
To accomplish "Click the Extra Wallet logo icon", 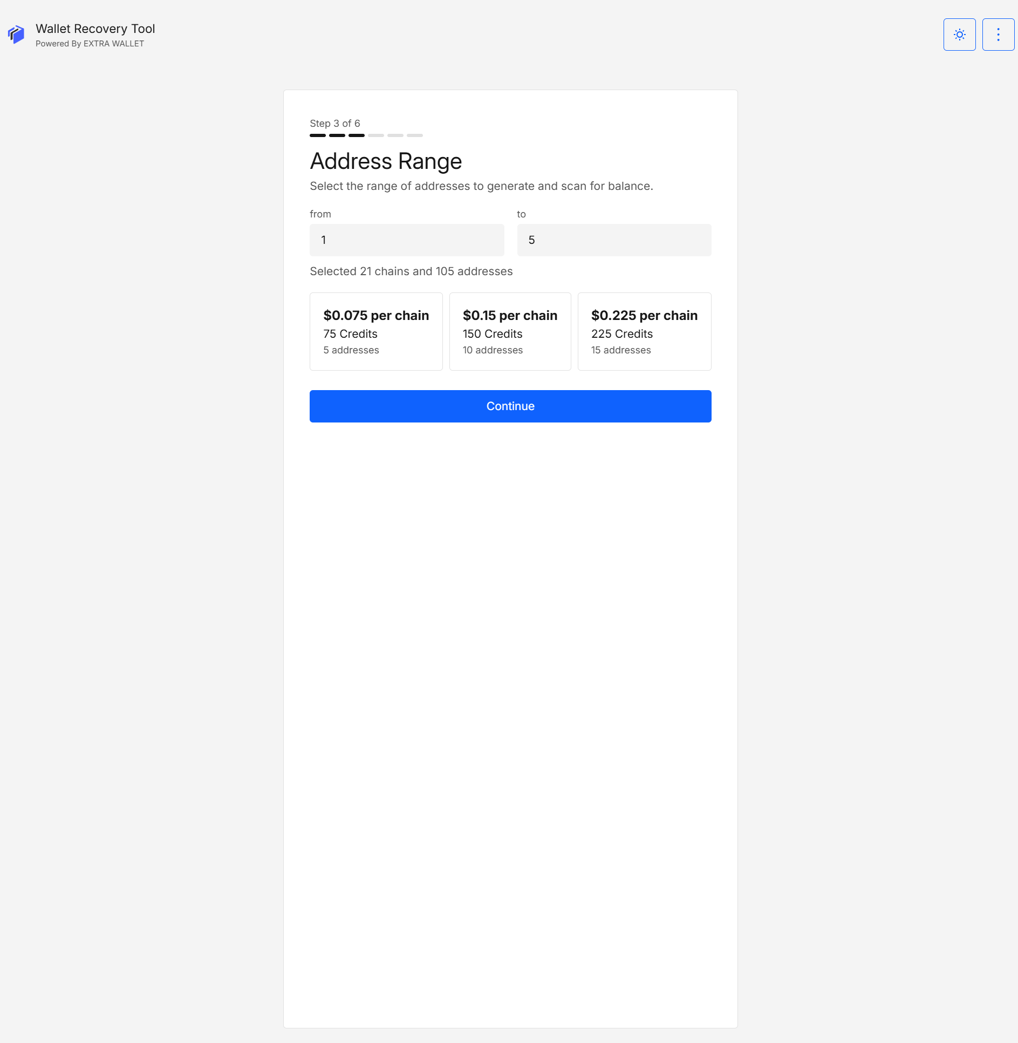I will 16,35.
